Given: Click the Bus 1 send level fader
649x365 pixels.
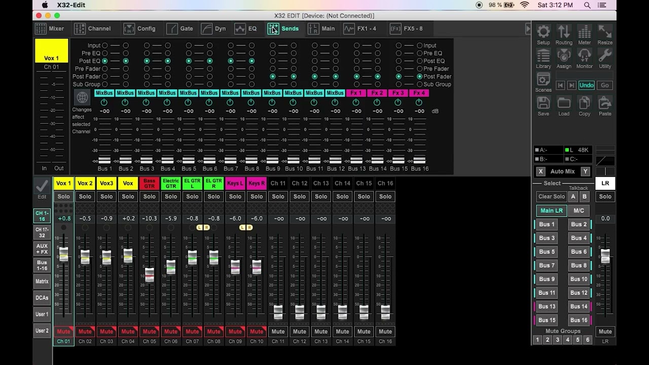Looking at the screenshot, I should [x=104, y=160].
